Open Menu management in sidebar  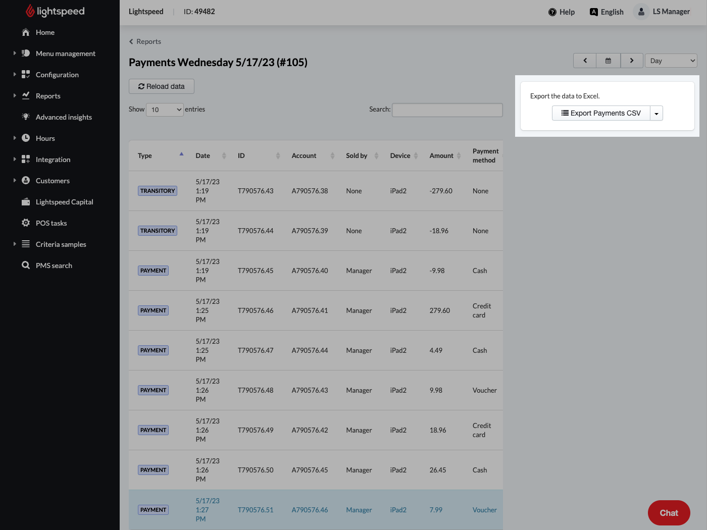point(65,54)
